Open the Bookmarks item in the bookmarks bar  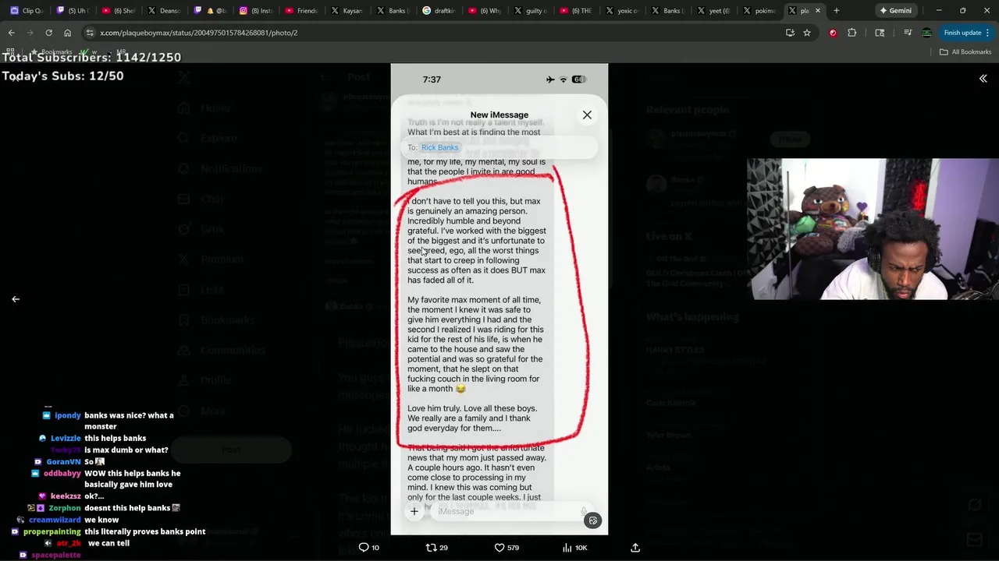52,51
